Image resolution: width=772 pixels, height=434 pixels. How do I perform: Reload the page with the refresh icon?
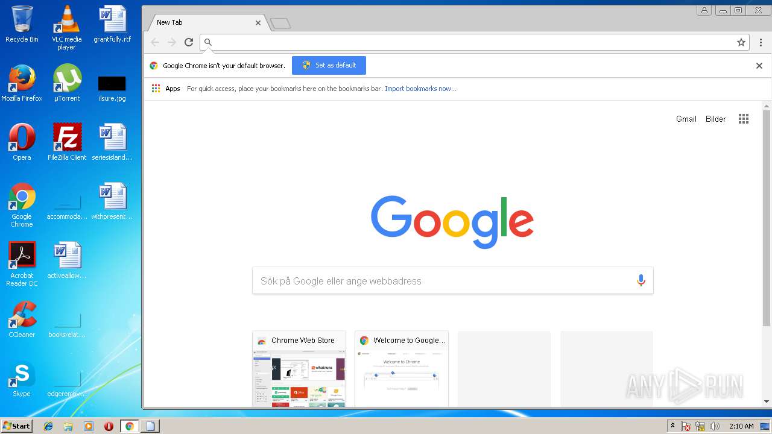click(189, 42)
